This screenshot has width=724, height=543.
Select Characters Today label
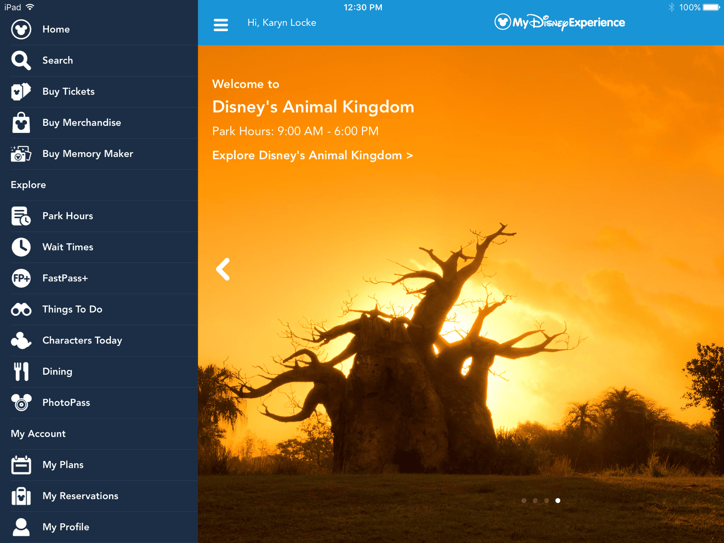pyautogui.click(x=82, y=341)
